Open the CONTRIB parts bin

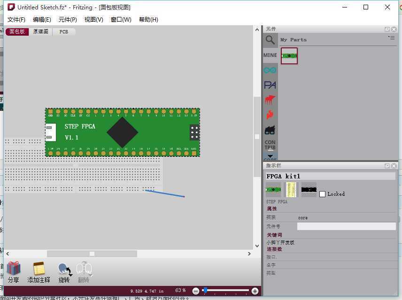click(x=270, y=145)
